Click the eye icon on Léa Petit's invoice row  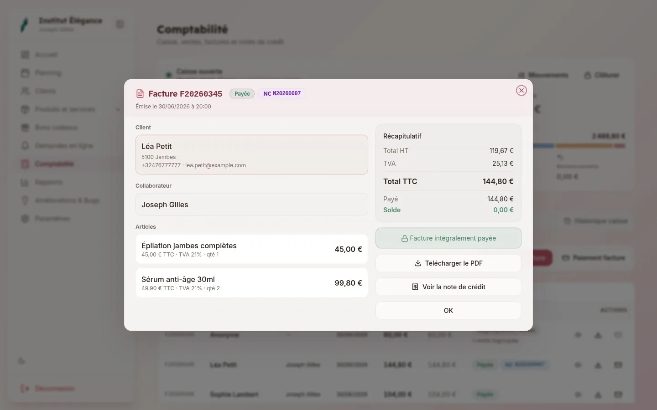coord(578,365)
